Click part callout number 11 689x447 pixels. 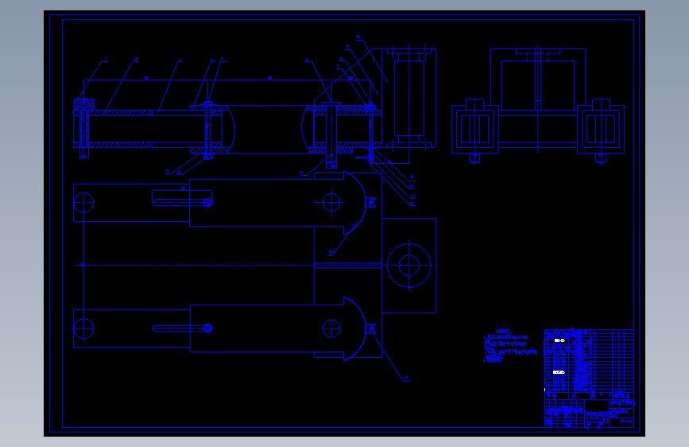[412, 177]
